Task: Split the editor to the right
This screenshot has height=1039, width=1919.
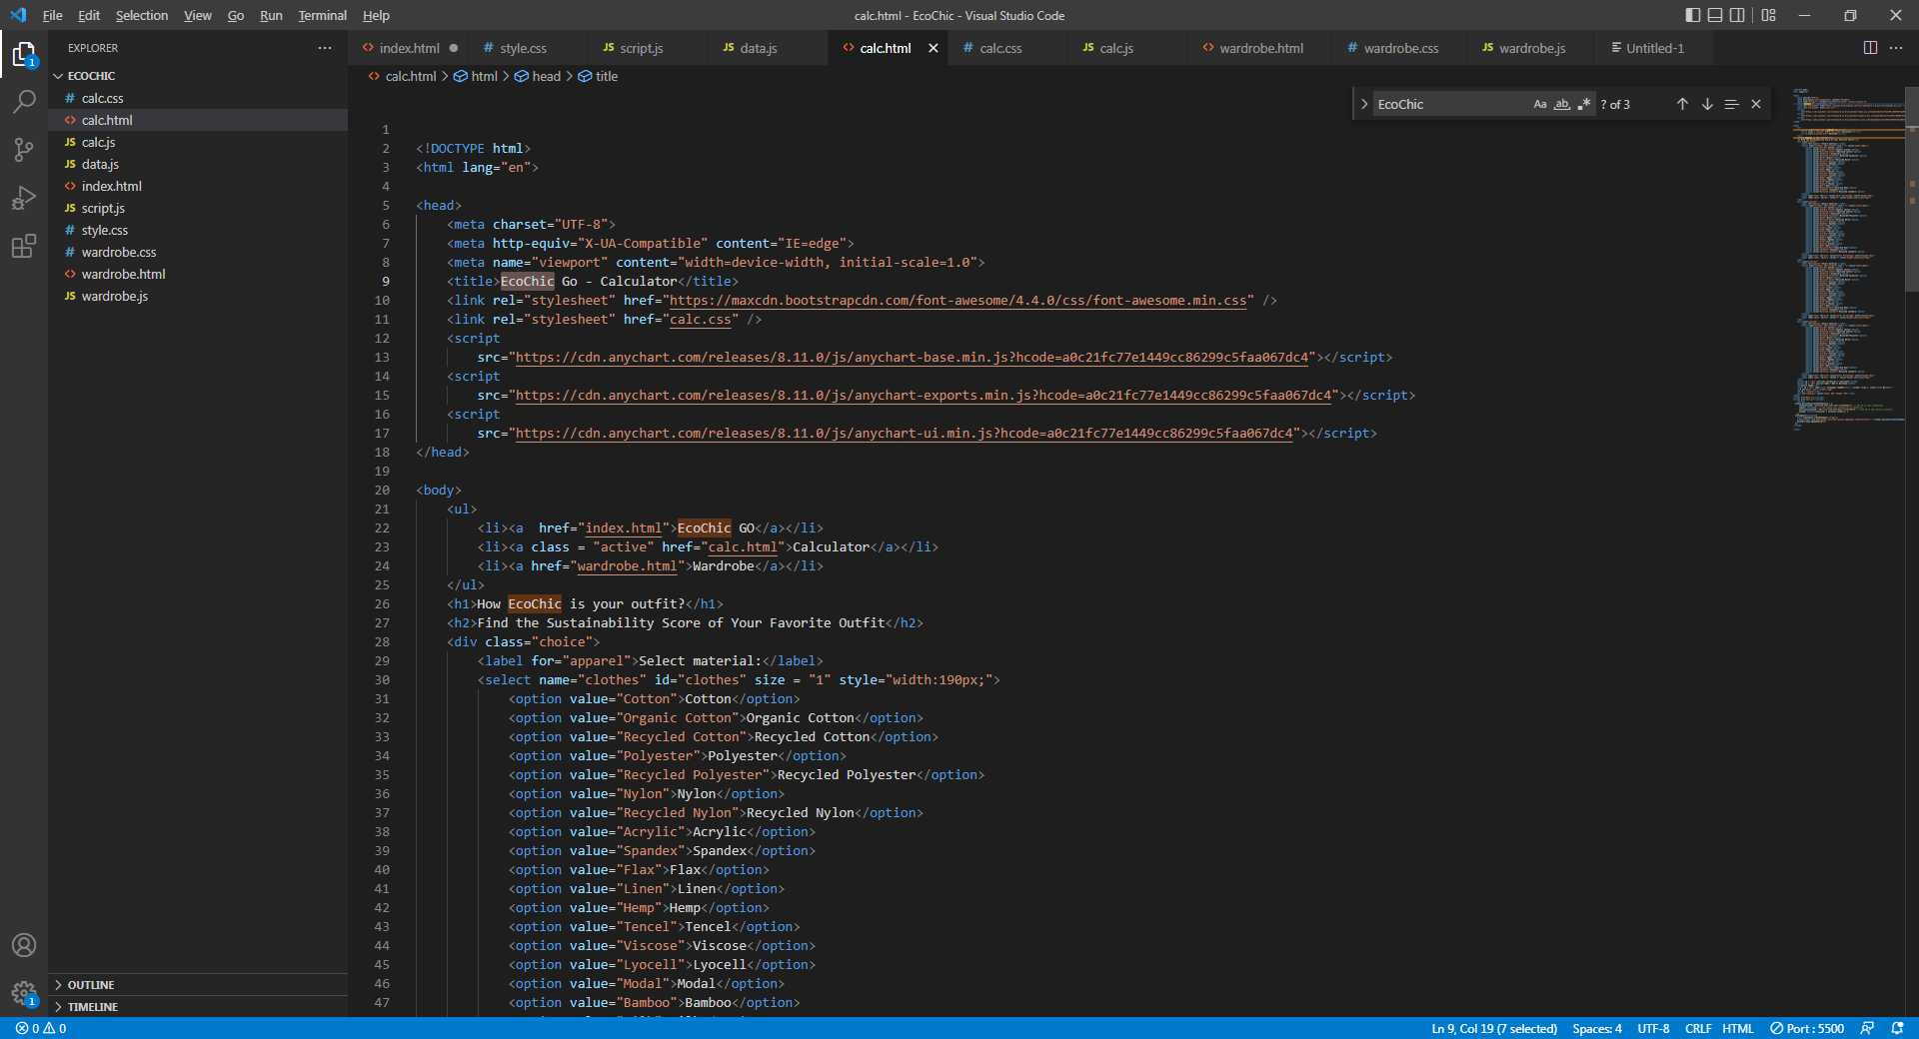Action: (x=1870, y=48)
